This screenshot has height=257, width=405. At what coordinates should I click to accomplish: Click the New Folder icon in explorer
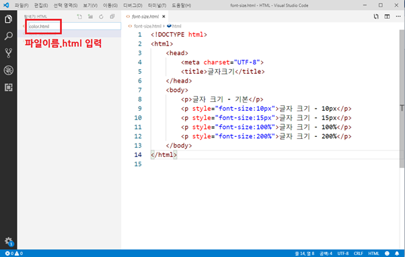click(90, 17)
